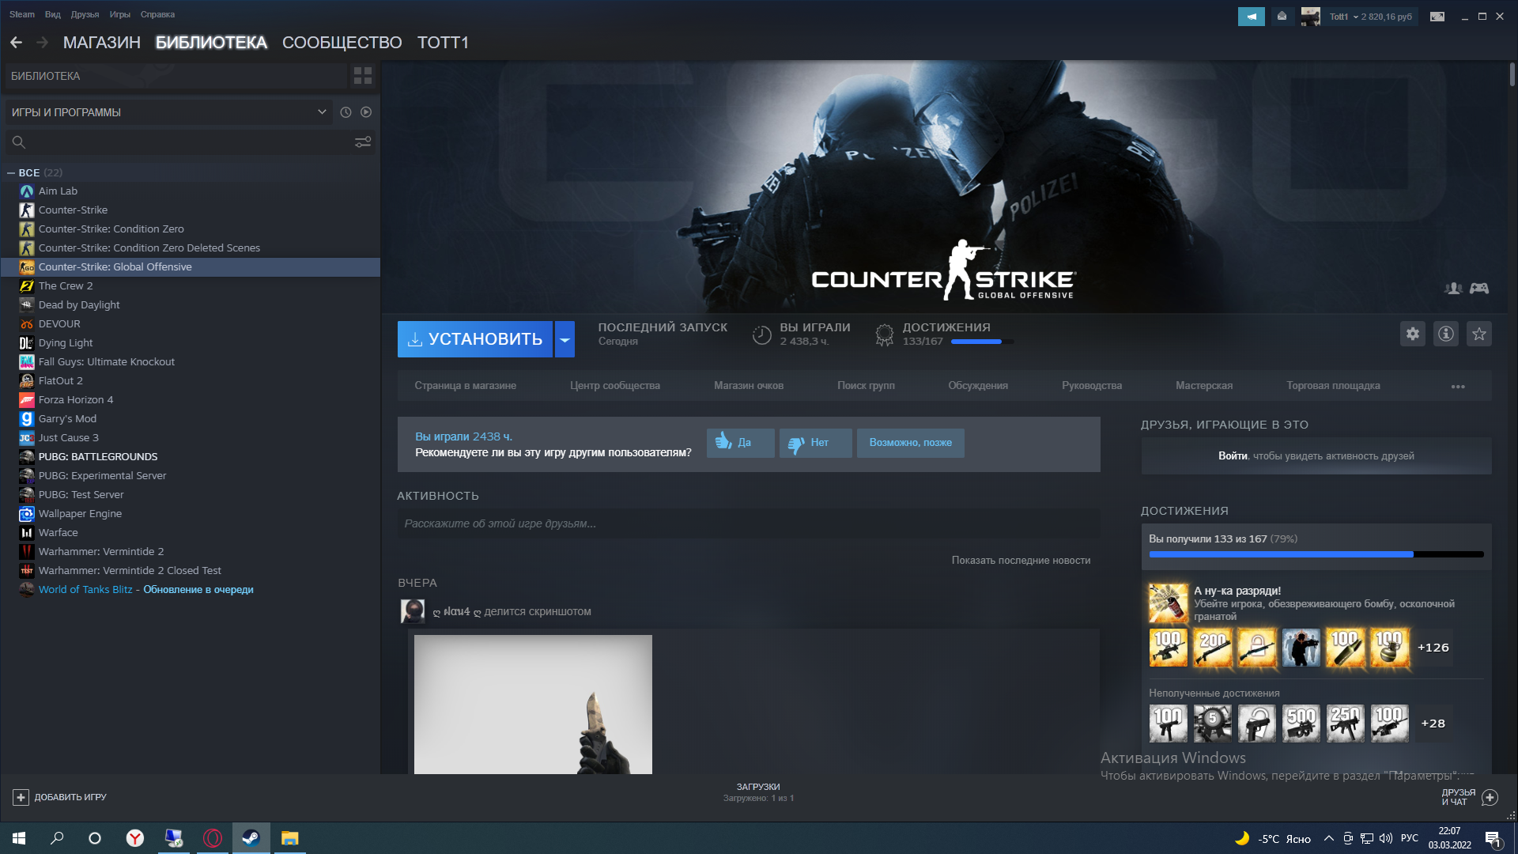Select World of Tanks Blitz entry
Screen dimensions: 1518x854
(x=145, y=590)
